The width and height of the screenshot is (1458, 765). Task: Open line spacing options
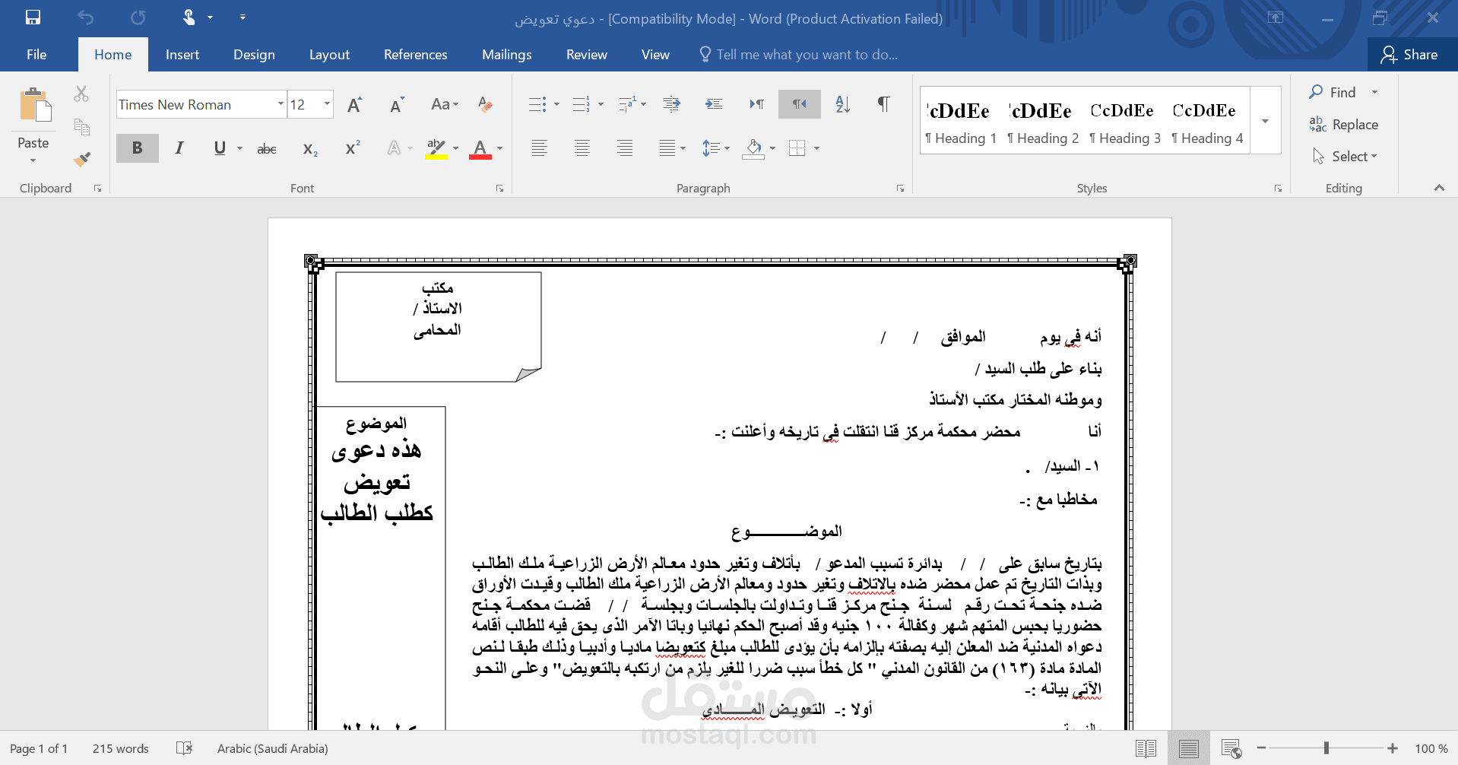(x=715, y=148)
